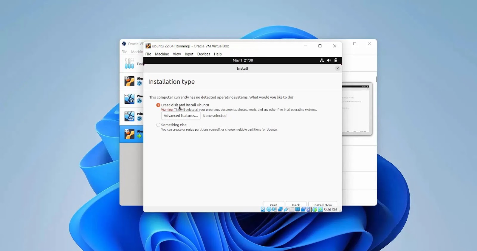The width and height of the screenshot is (477, 251).
Task: Click the Ubuntu volume speaker icon
Action: [x=329, y=60]
